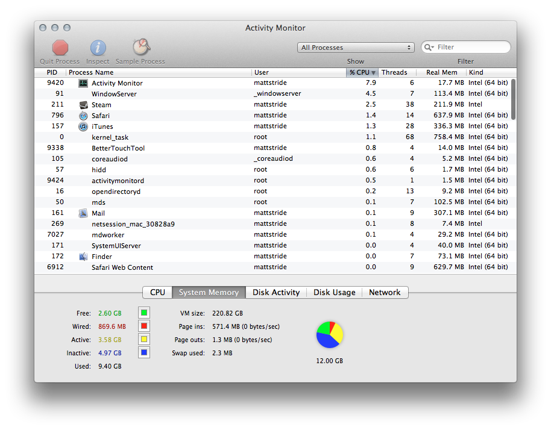Click the Safari compass icon in process list
The image size is (551, 430).
click(83, 116)
